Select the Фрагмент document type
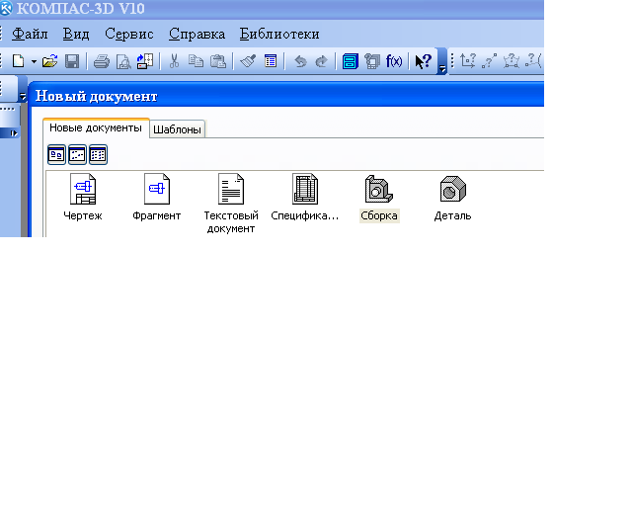Viewport: 632px width, 506px height. [156, 198]
